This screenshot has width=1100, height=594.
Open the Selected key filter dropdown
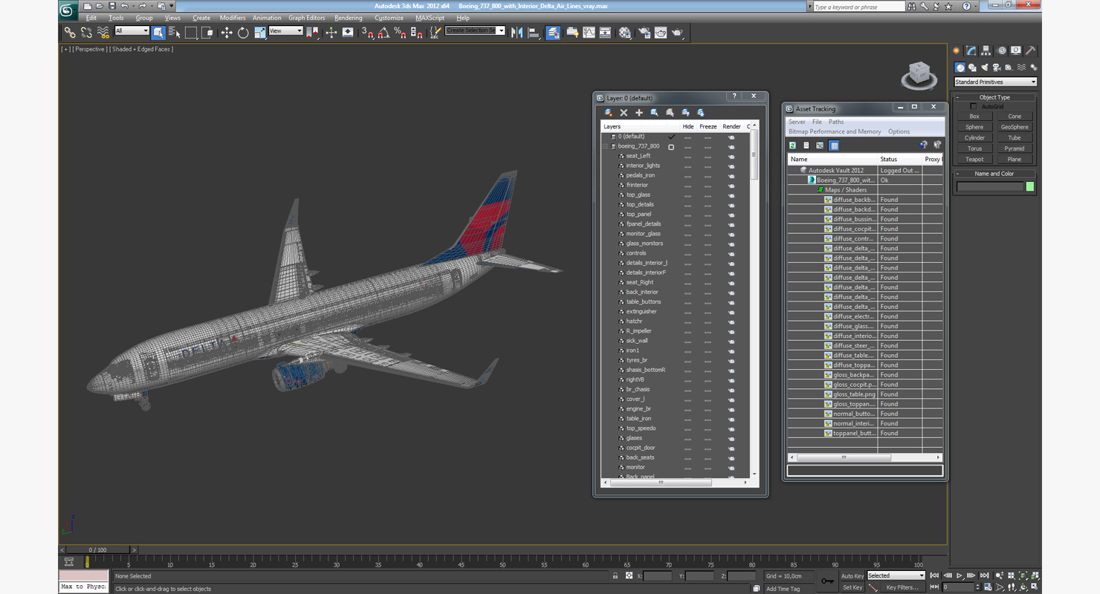click(x=896, y=575)
